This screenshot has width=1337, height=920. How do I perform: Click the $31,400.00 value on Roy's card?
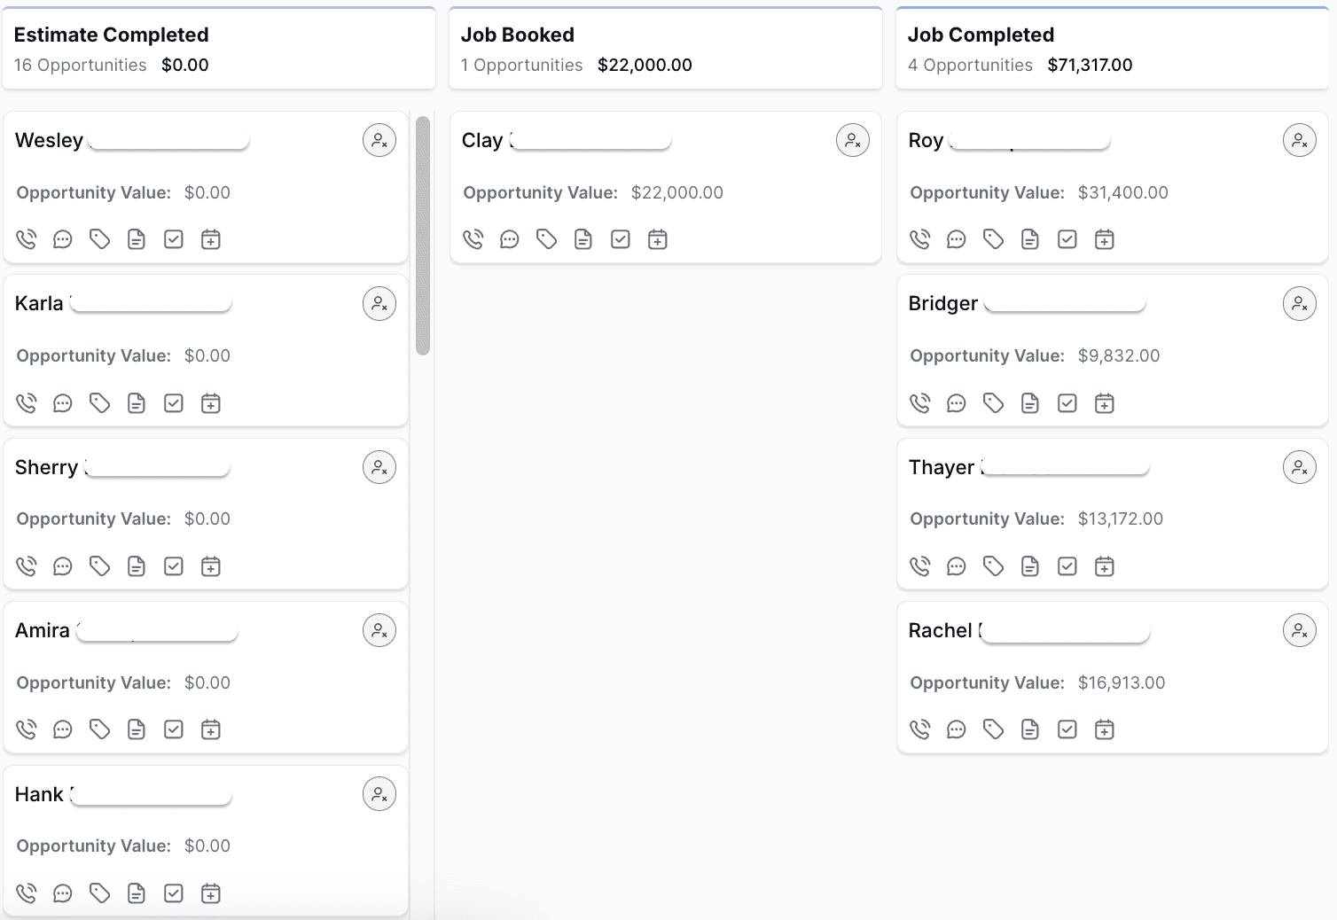[1123, 192]
